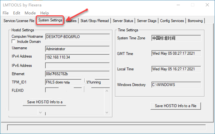Click the Username field showing Administrator
Screen dimensions: 215x134
point(77,49)
